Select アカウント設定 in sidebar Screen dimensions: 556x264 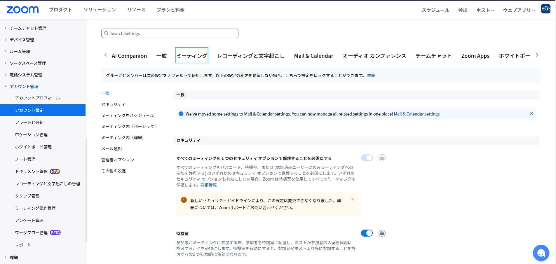tap(43, 110)
